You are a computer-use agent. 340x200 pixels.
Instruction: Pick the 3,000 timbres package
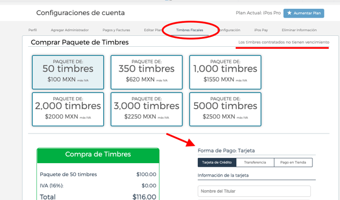146,109
